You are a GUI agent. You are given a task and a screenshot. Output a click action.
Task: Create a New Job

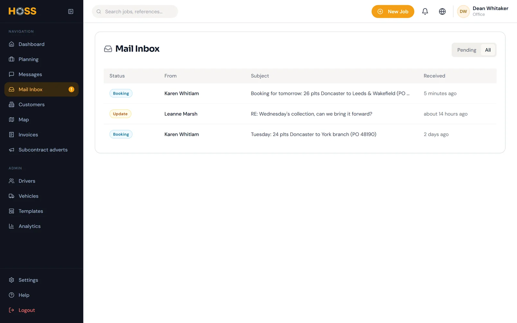pyautogui.click(x=393, y=11)
